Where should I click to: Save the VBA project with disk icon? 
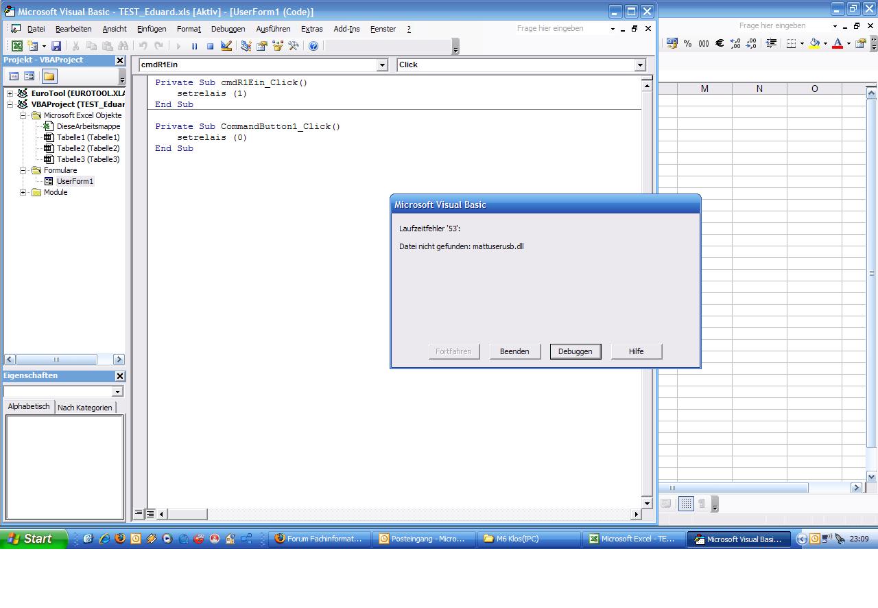pos(56,46)
